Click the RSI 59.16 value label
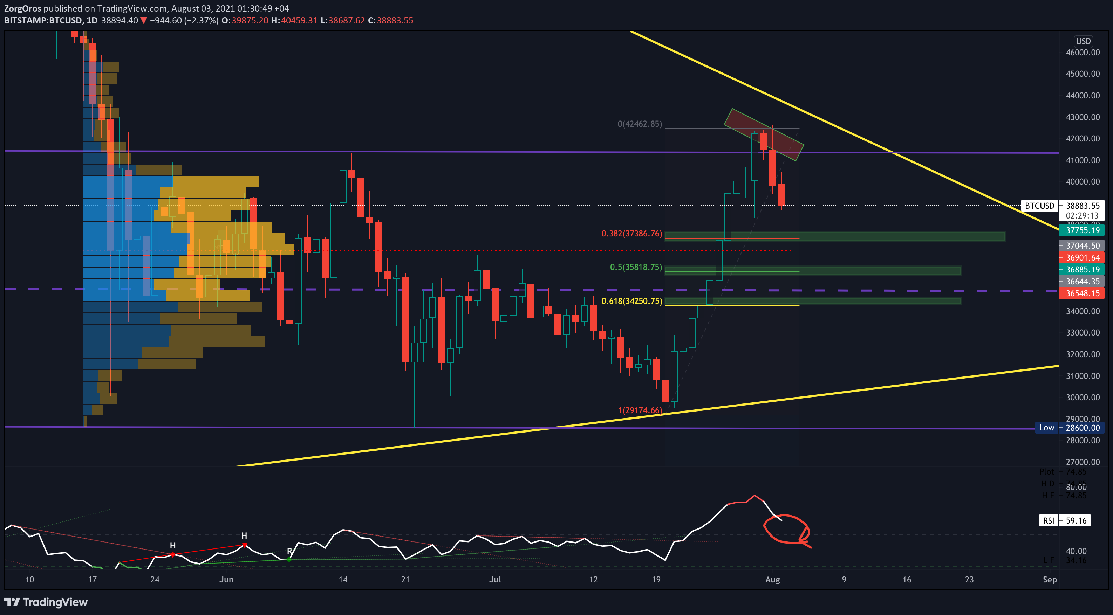This screenshot has height=615, width=1113. coord(1065,520)
